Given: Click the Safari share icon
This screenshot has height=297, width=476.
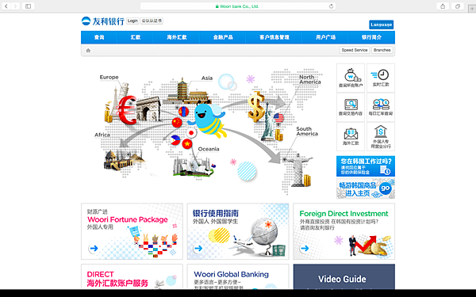Looking at the screenshot, I should coord(443,6).
